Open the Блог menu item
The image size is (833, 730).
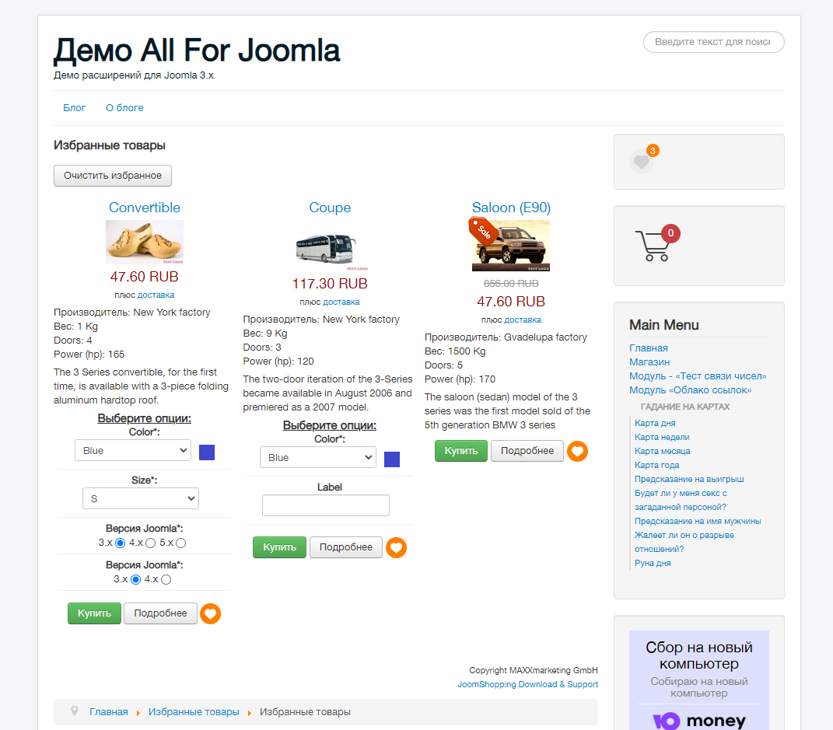[75, 108]
